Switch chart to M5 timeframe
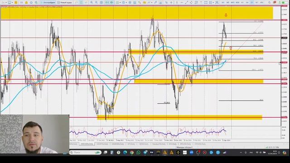Image resolution: width=290 pixels, height=163 pixels. pyautogui.click(x=228, y=3)
